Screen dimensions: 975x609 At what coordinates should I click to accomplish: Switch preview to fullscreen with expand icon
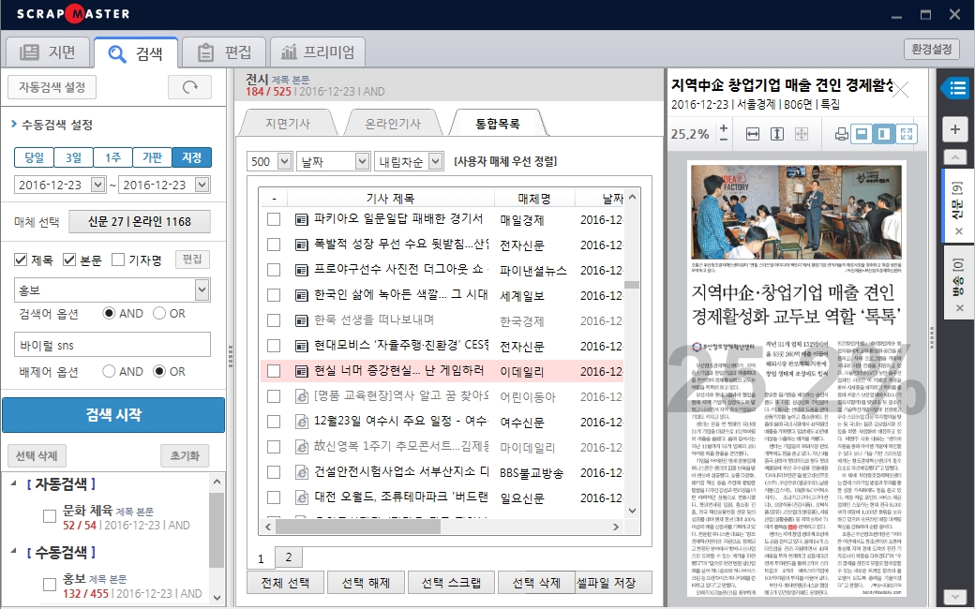pyautogui.click(x=907, y=134)
